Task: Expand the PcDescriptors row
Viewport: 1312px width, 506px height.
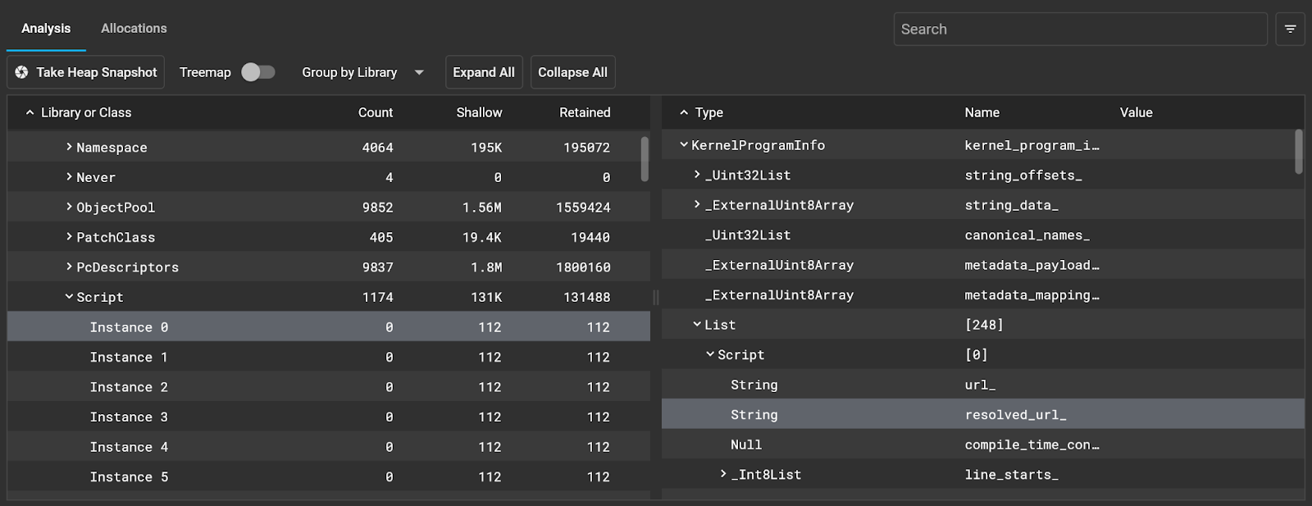Action: click(69, 267)
